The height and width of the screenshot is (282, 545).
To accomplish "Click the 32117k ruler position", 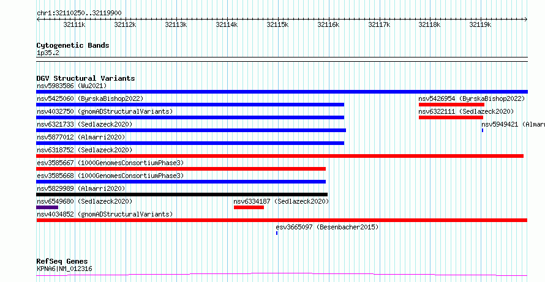I will click(379, 24).
